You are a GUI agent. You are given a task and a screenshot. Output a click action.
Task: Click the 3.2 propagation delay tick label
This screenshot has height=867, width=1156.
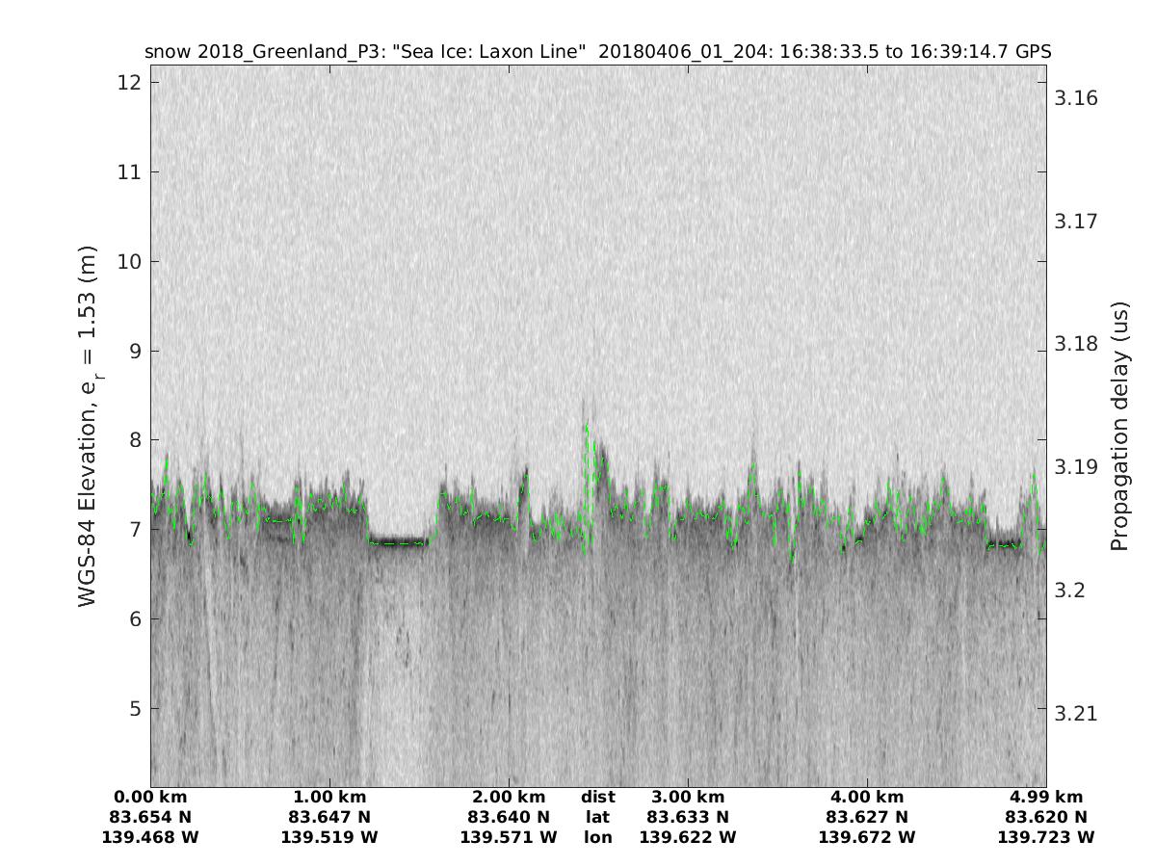coord(1070,590)
